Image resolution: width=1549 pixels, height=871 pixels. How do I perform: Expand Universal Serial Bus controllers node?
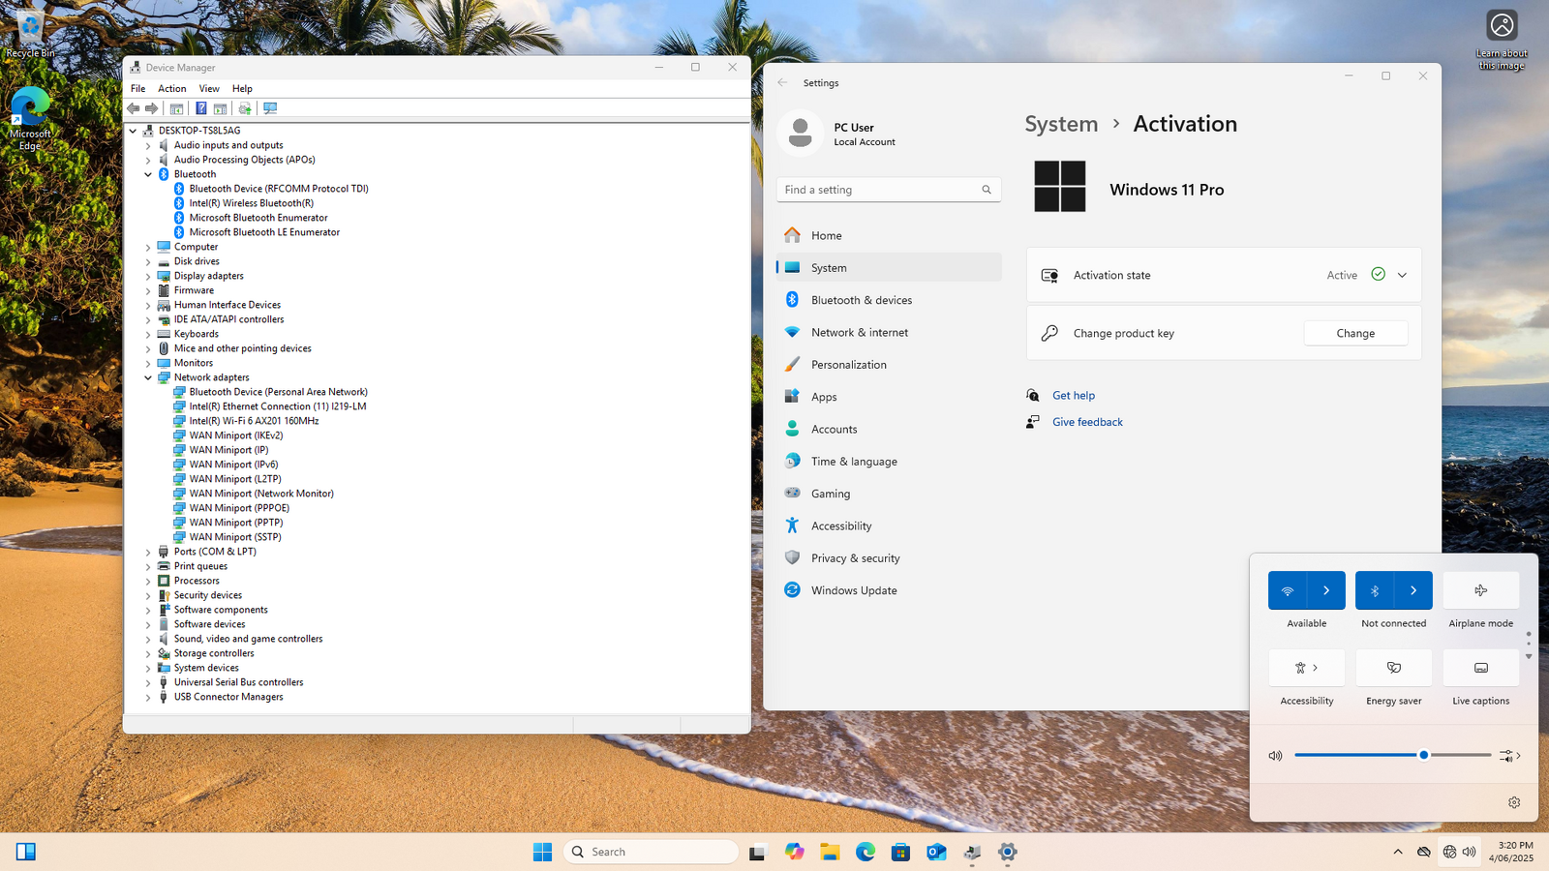(x=148, y=682)
